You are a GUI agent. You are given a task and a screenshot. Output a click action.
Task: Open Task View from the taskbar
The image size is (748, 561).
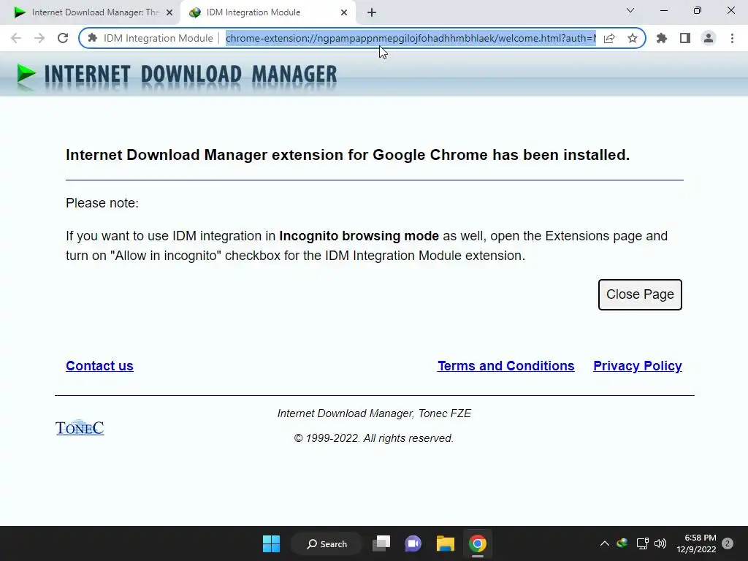[381, 543]
